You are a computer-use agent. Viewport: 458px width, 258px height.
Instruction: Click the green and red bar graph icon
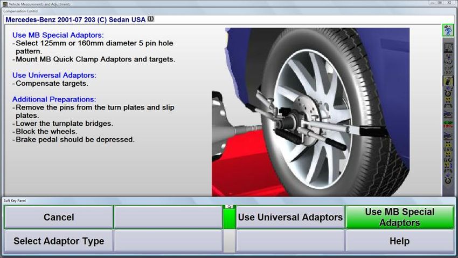pyautogui.click(x=448, y=125)
